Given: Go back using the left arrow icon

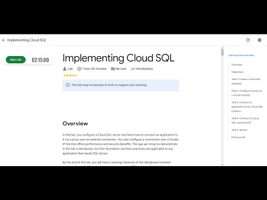Looking at the screenshot, I should tap(3, 40).
